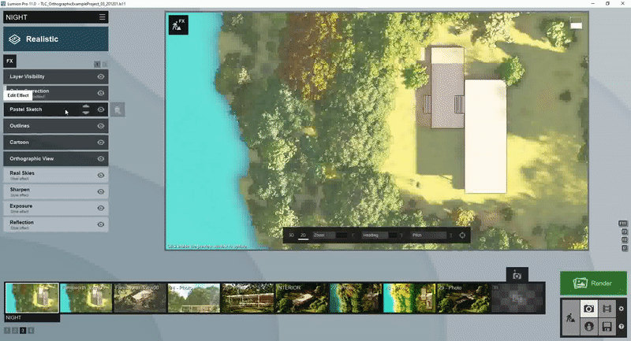Select the INTERIOR photo thumbnail

coord(302,298)
